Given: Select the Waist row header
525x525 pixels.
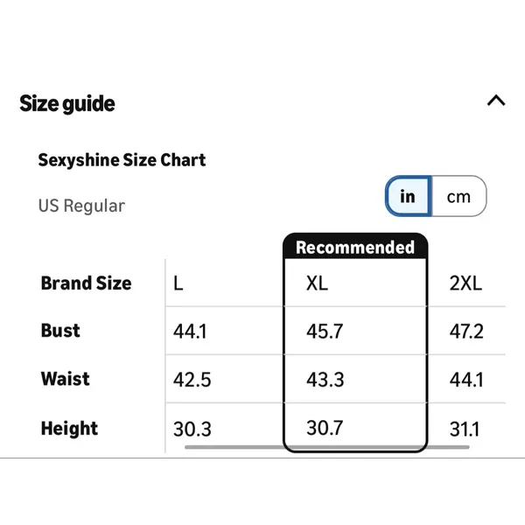Looking at the screenshot, I should 65,379.
